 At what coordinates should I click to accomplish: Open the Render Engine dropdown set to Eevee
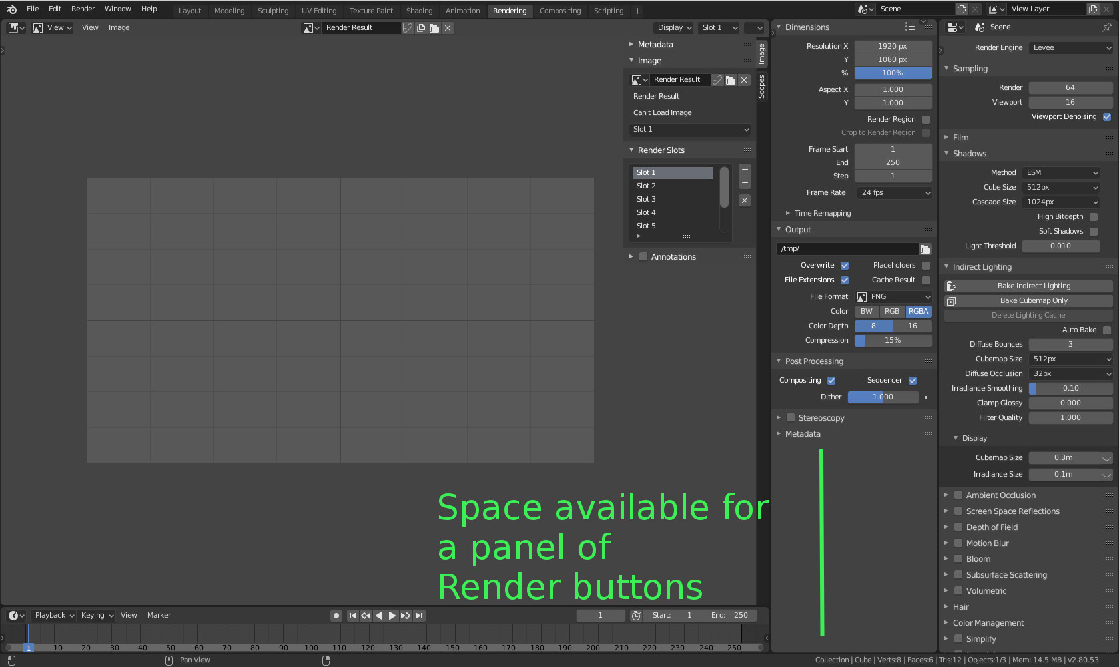1070,47
